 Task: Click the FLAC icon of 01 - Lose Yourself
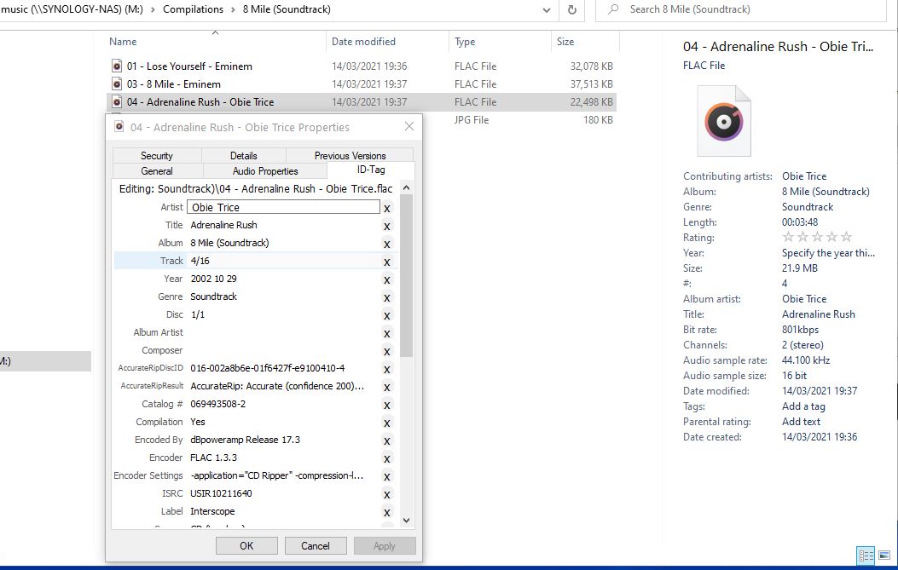coord(117,66)
